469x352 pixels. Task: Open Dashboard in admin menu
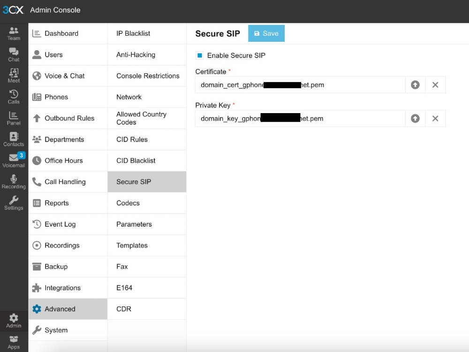[68, 33]
